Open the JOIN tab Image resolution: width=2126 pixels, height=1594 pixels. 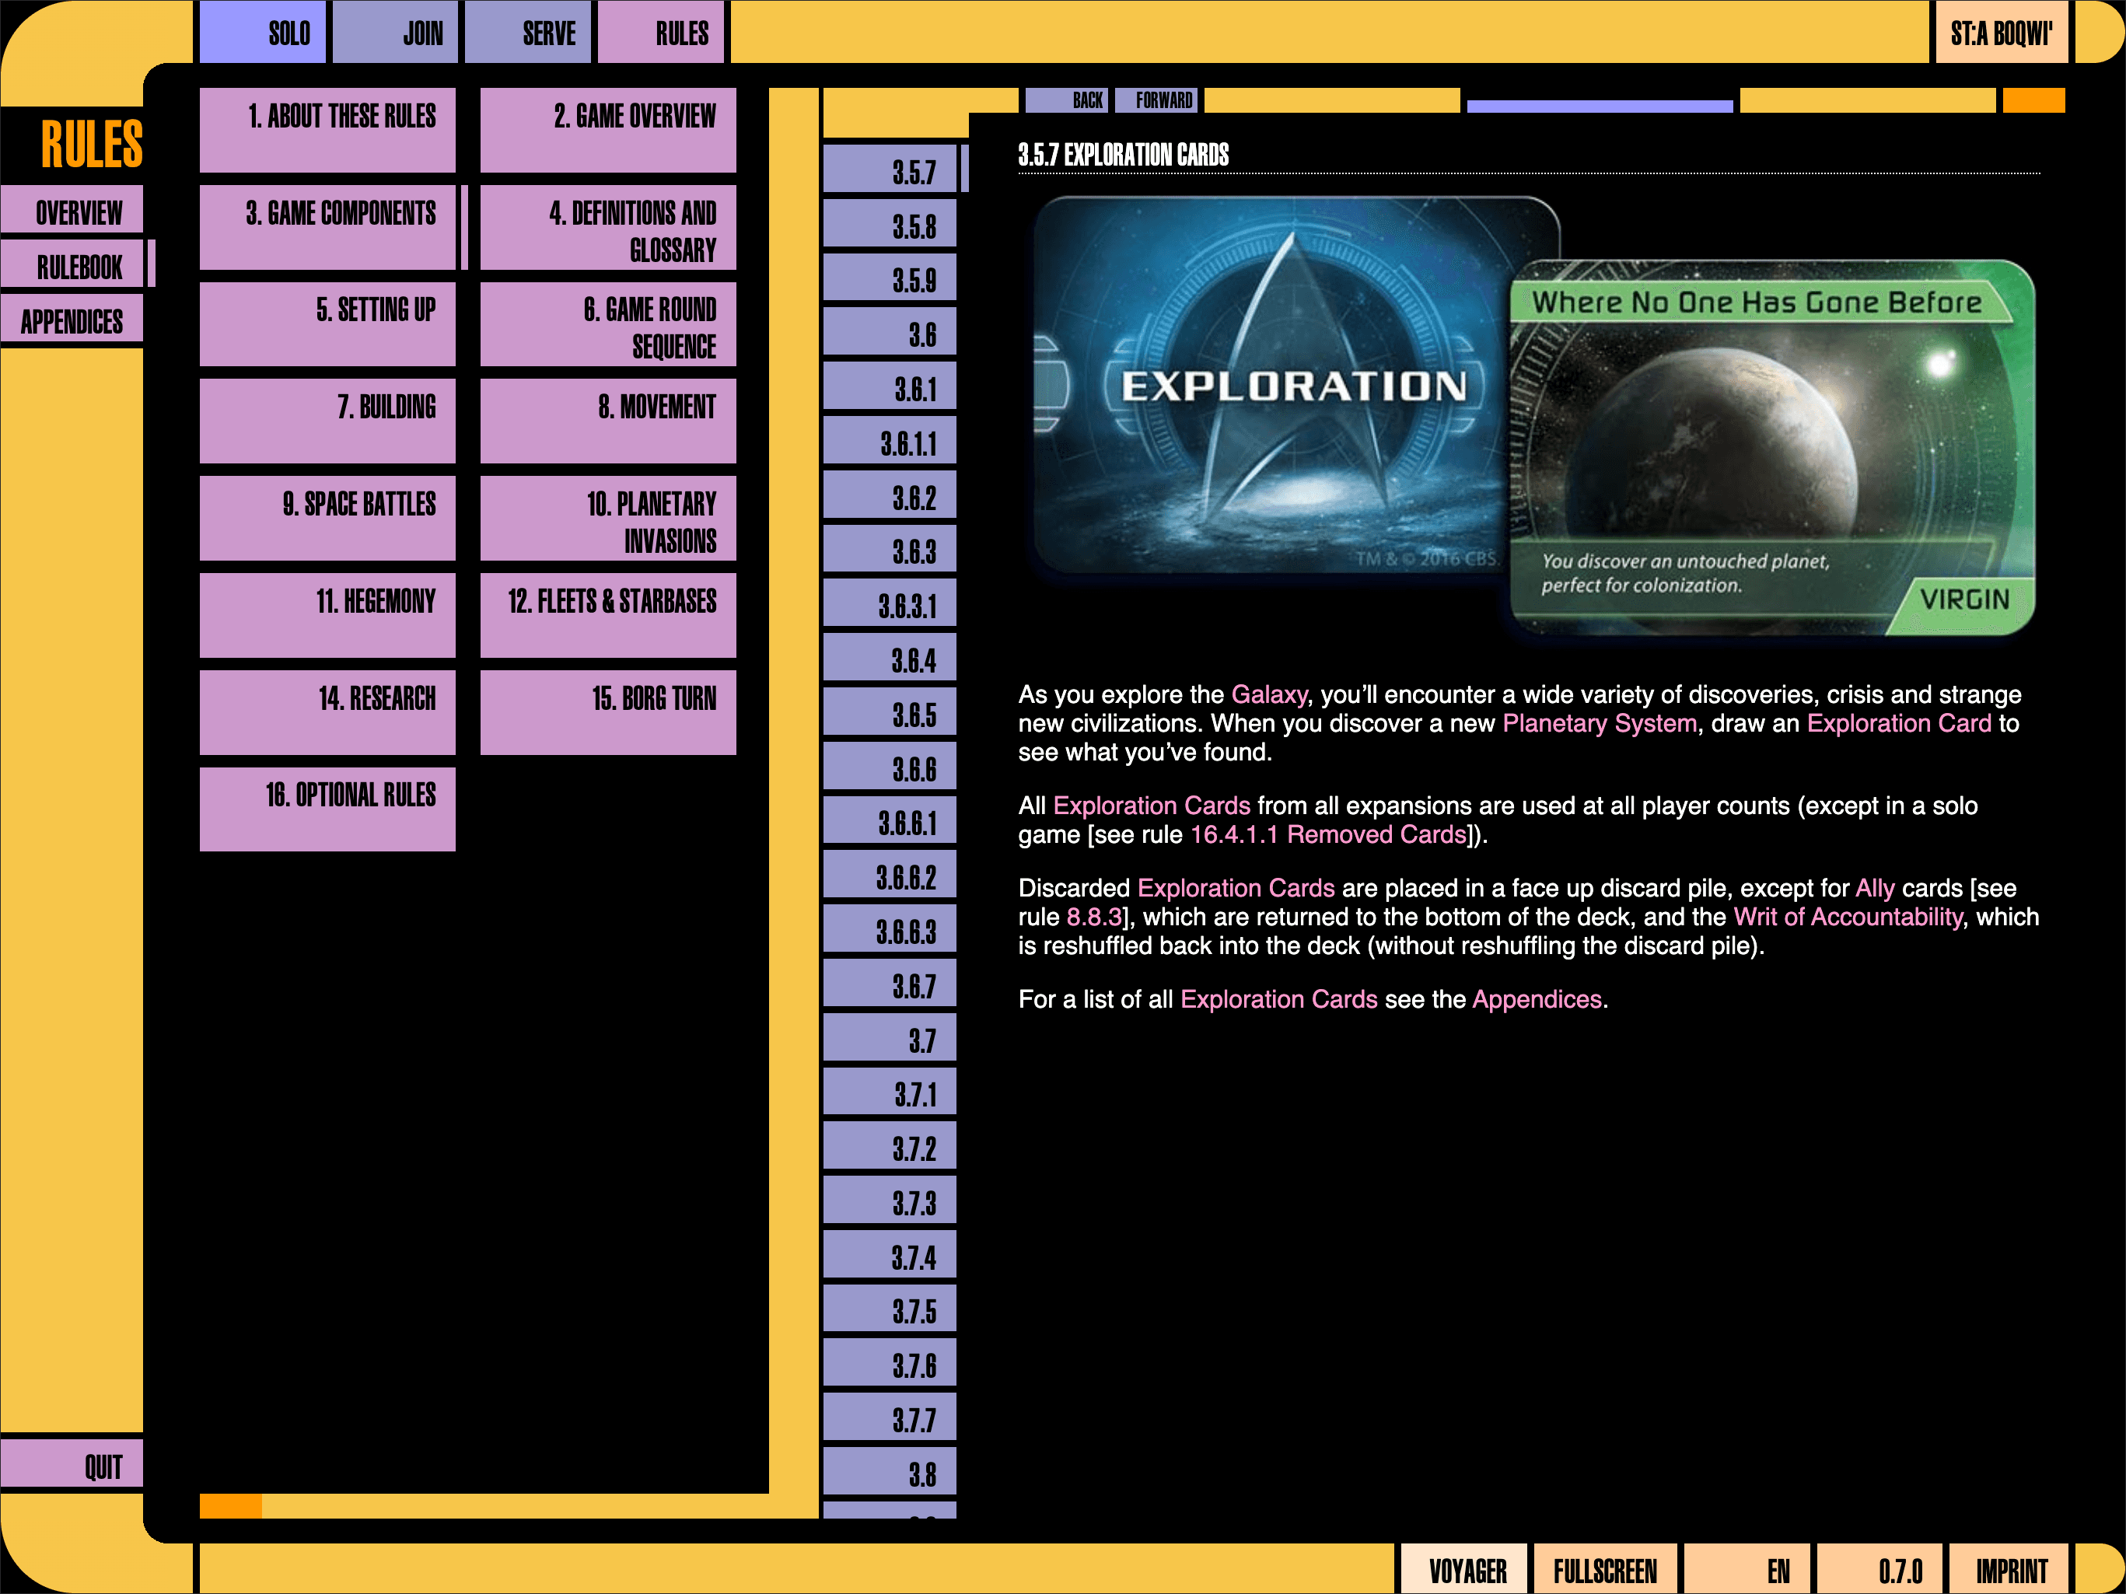[x=395, y=32]
